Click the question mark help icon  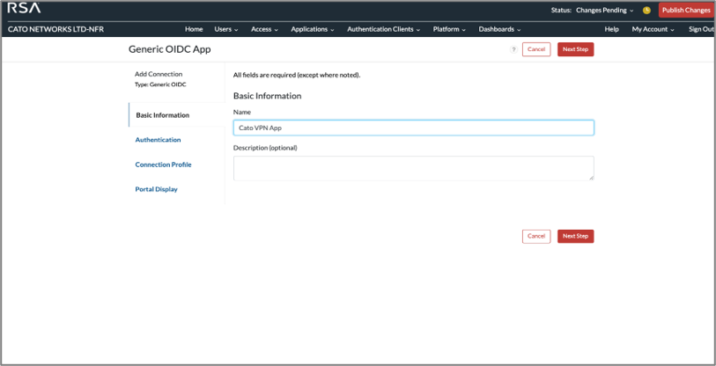tap(513, 49)
